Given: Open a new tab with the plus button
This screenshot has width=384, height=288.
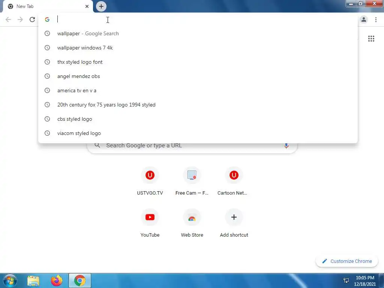Looking at the screenshot, I should [x=101, y=6].
